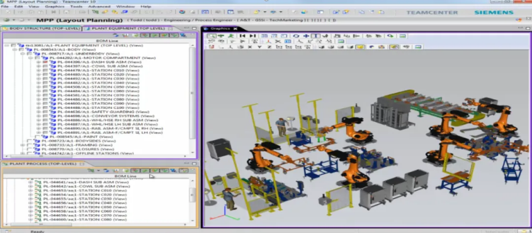Go to previous step arrow in Graphics toolbar
The height and width of the screenshot is (233, 532).
(x=242, y=36)
